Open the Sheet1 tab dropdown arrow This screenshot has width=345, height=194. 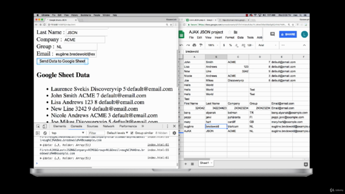(211, 163)
